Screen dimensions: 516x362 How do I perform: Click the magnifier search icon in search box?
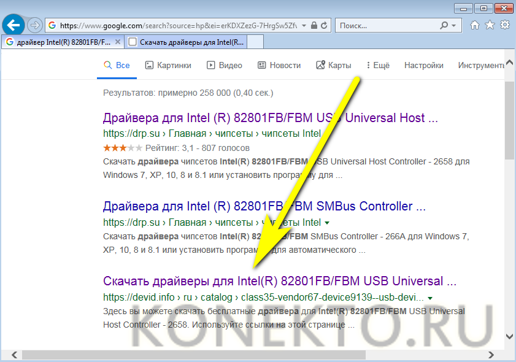click(444, 26)
